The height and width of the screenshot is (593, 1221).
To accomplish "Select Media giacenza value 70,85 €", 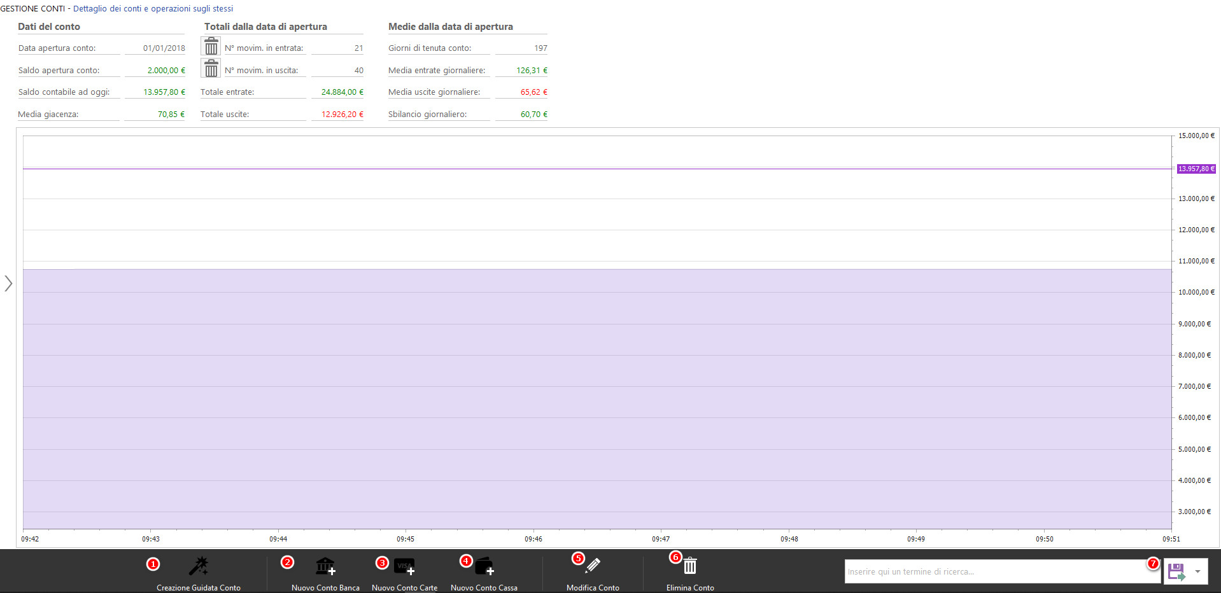I will point(171,115).
